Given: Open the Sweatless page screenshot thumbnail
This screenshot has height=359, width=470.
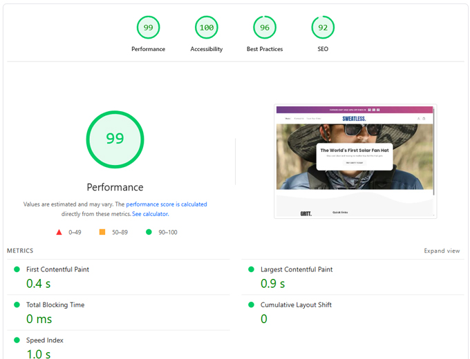Looking at the screenshot, I should pyautogui.click(x=355, y=162).
